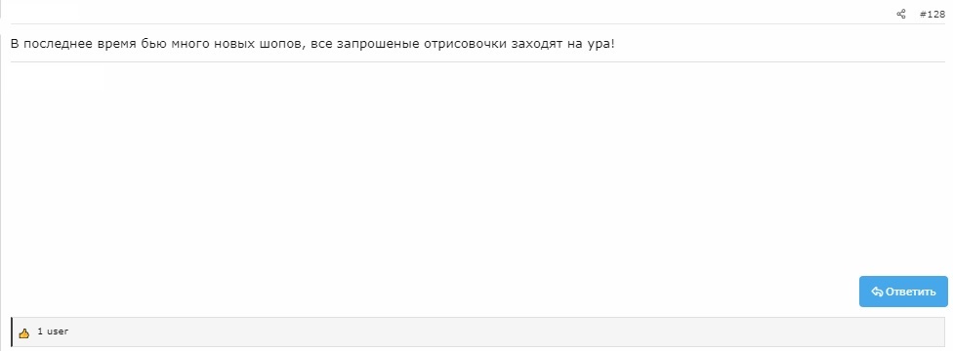Image resolution: width=953 pixels, height=351 pixels.
Task: Open the '1 user' likes list
Action: [53, 331]
